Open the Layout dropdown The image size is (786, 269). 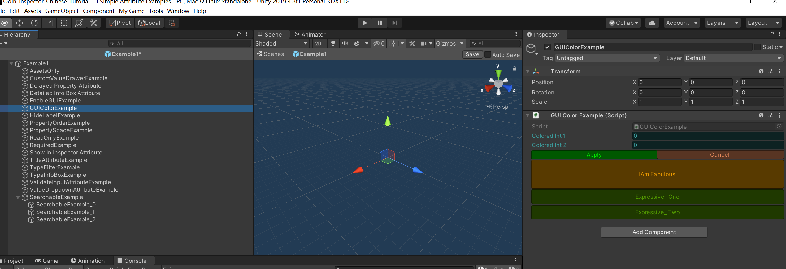pos(763,23)
